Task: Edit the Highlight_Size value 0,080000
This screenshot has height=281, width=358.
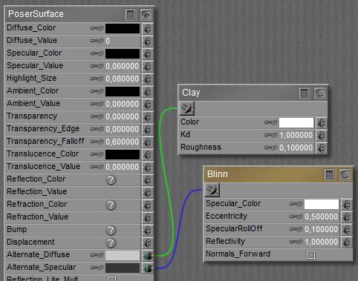Action: (x=123, y=79)
